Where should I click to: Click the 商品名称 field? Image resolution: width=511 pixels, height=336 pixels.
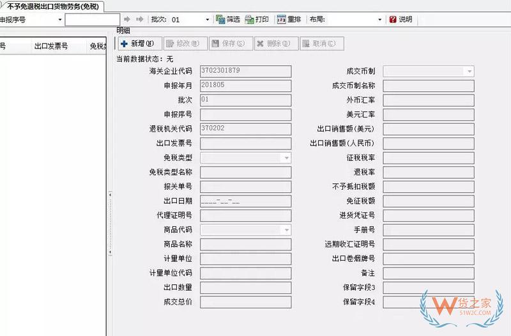246,245
